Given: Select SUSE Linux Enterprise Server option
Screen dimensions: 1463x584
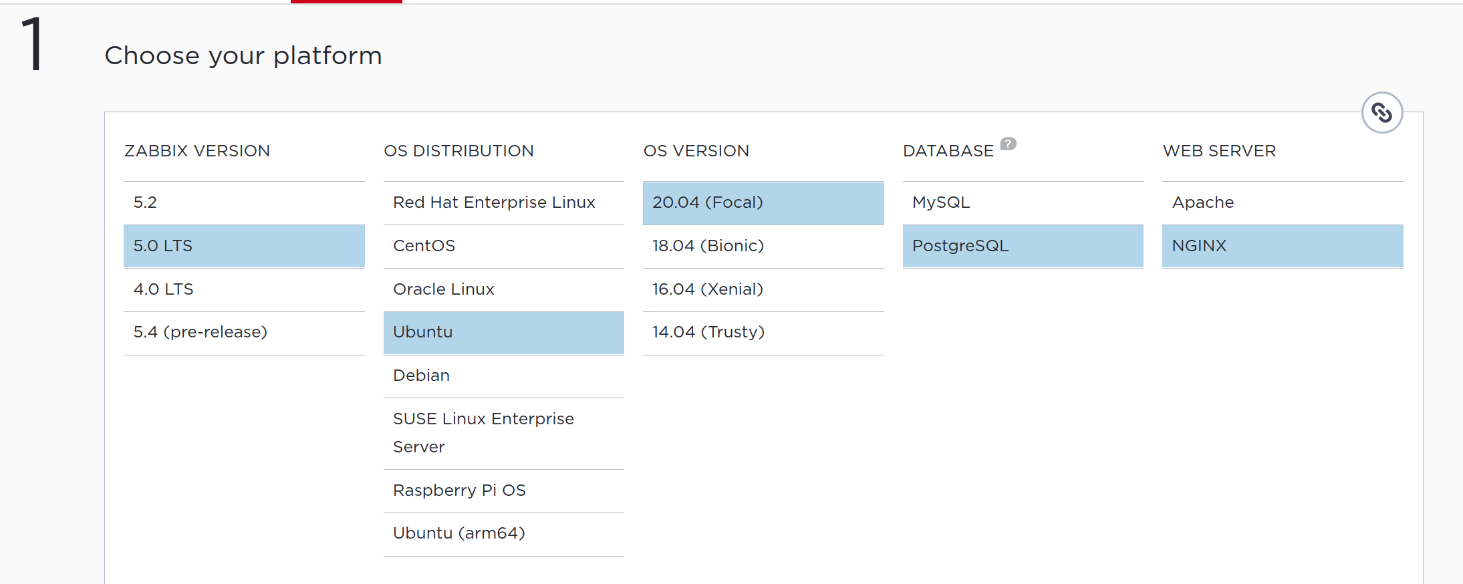Looking at the screenshot, I should point(503,433).
